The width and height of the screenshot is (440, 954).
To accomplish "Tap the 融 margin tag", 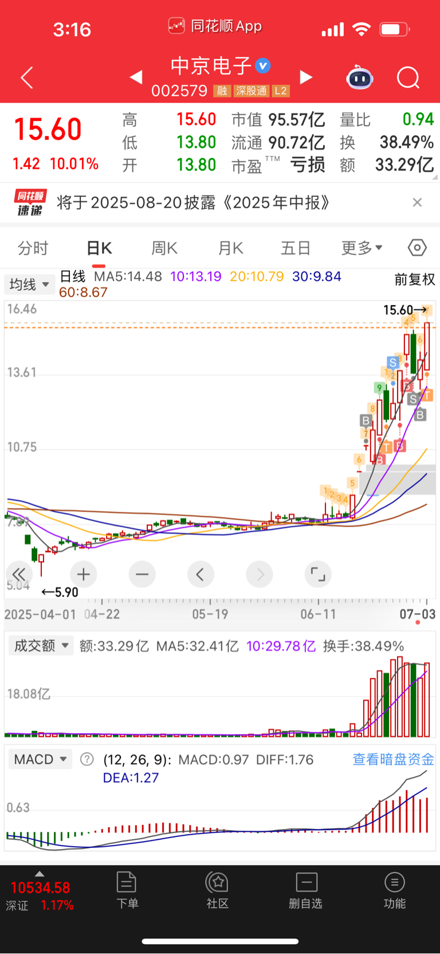I will click(x=222, y=91).
